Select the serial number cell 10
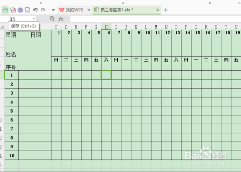This screenshot has width=241, height=172. tap(12, 156)
